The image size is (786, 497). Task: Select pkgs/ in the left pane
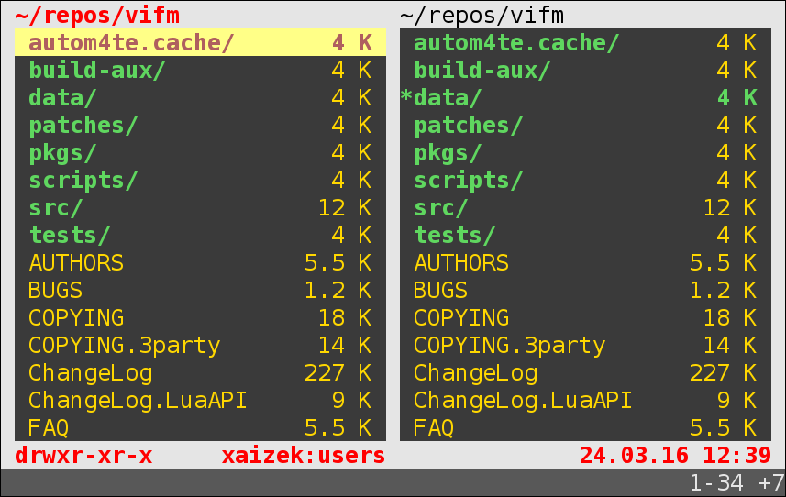200,153
